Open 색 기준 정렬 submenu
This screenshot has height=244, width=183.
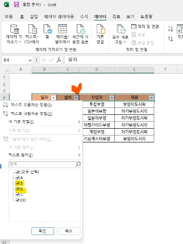pyautogui.click(x=44, y=122)
